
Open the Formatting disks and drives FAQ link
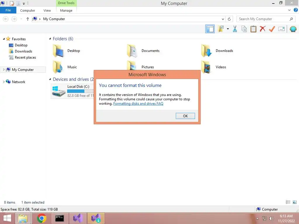click(138, 104)
